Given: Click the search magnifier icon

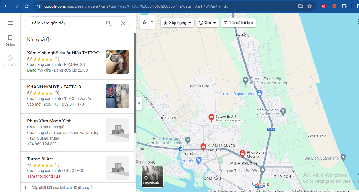Looking at the screenshot, I should pos(109,23).
